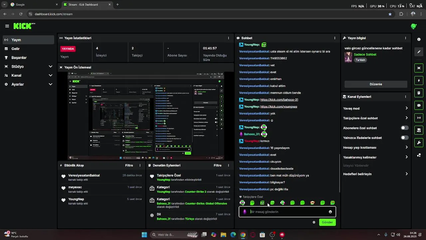Click the pencil edit icon in right toolbar
The height and width of the screenshot is (240, 426).
click(x=419, y=52)
